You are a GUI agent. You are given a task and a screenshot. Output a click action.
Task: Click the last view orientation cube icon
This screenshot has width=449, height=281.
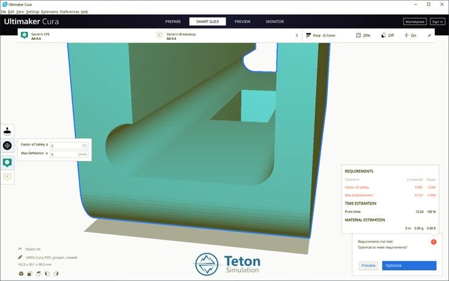pos(57,273)
